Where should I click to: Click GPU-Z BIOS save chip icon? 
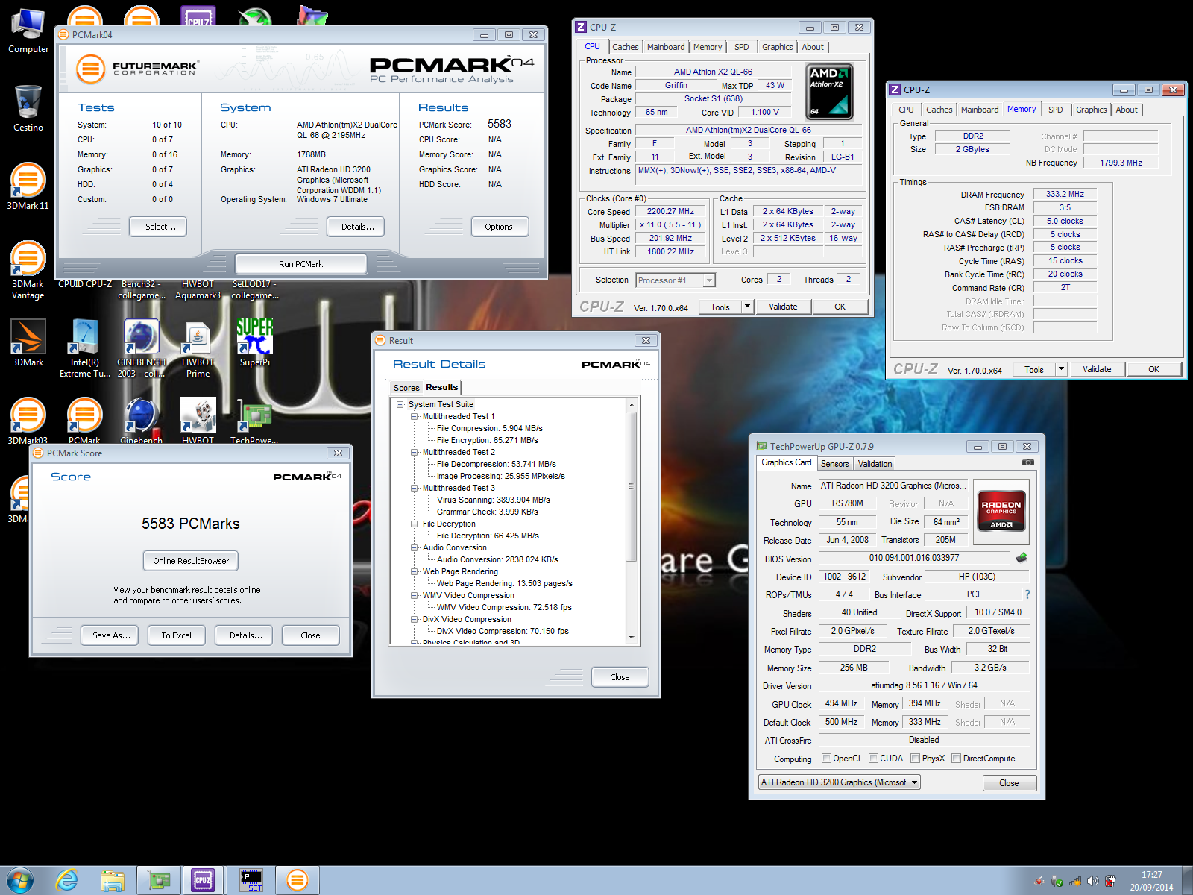(1022, 558)
